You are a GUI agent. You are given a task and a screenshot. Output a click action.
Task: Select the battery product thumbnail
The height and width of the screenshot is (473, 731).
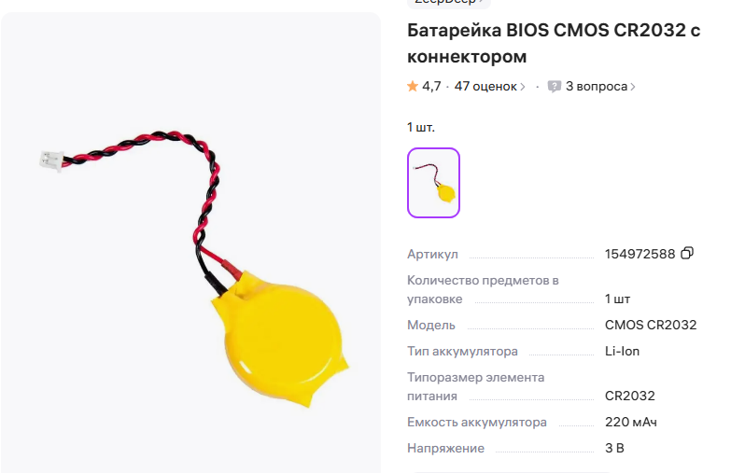pyautogui.click(x=433, y=183)
